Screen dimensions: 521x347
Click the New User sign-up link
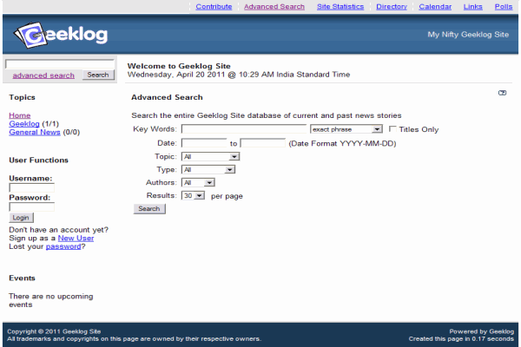76,238
